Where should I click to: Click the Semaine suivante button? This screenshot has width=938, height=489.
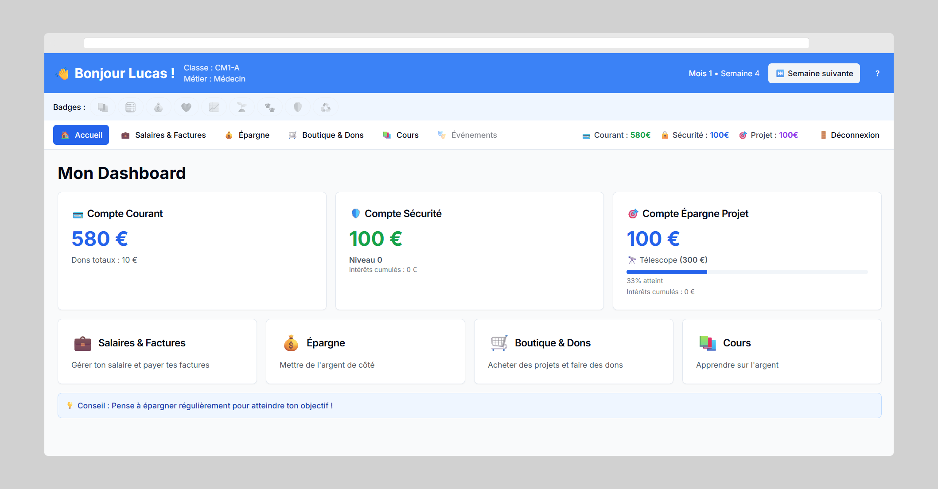click(813, 73)
